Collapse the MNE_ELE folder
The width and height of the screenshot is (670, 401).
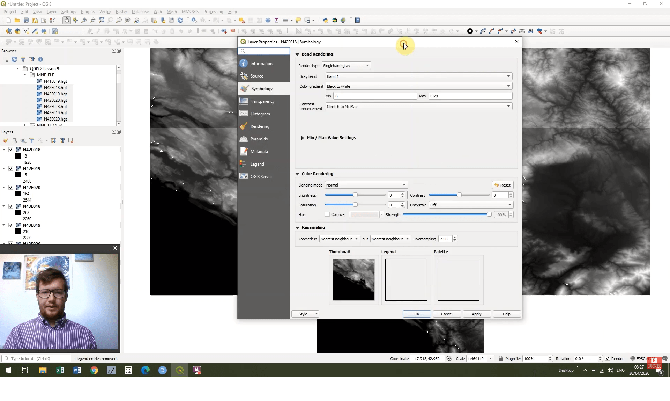(24, 75)
